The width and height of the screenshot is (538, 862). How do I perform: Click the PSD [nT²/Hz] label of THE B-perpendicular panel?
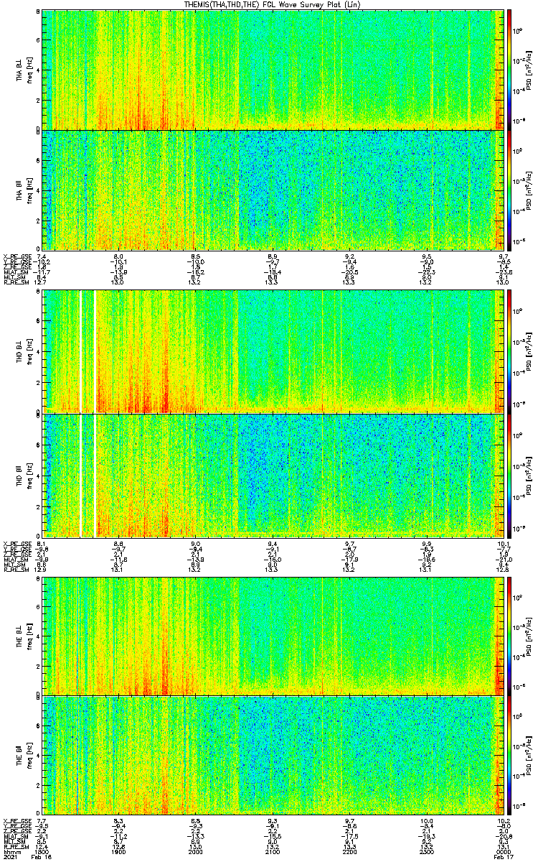[529, 635]
